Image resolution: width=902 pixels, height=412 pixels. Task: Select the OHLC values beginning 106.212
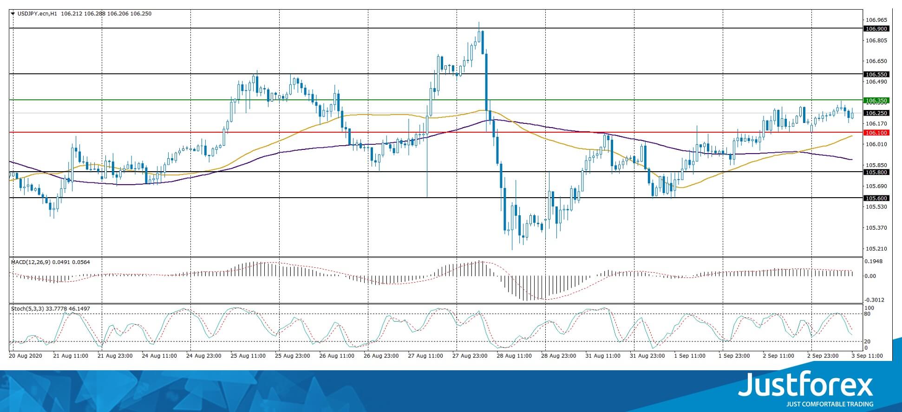pos(106,13)
